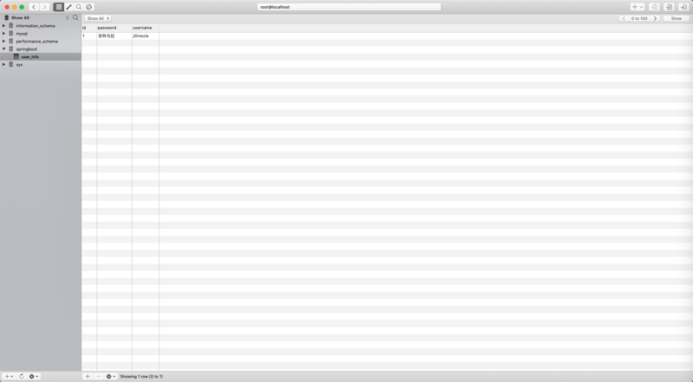
Task: Select the 'jilinwula' username cell
Action: (x=146, y=36)
